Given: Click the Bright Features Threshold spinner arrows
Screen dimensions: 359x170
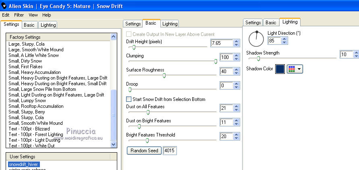Looking at the screenshot, I should (x=237, y=136).
